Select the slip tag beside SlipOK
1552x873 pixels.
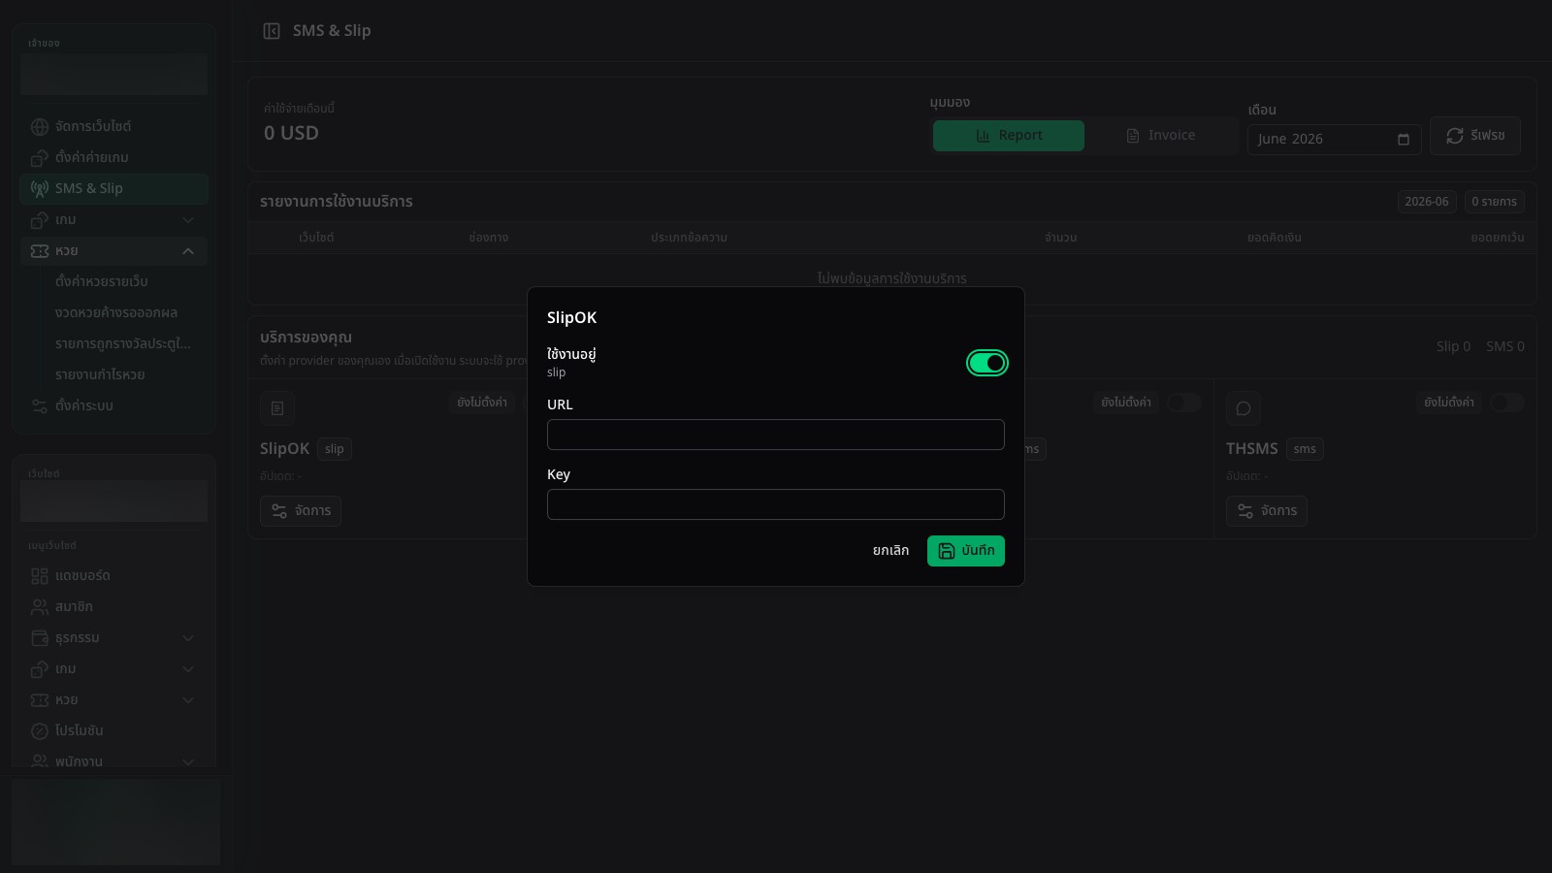335,449
